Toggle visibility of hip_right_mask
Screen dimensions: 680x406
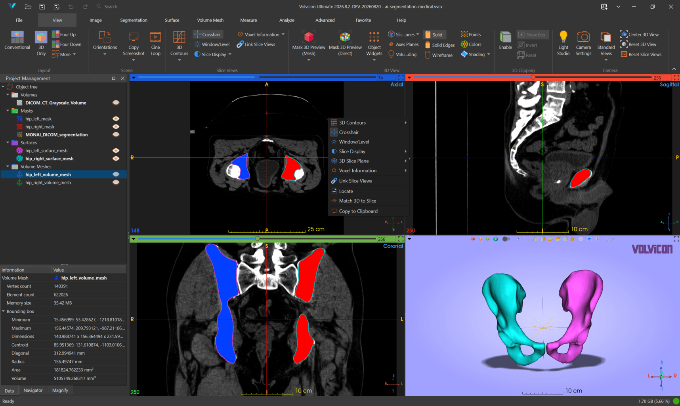click(116, 126)
